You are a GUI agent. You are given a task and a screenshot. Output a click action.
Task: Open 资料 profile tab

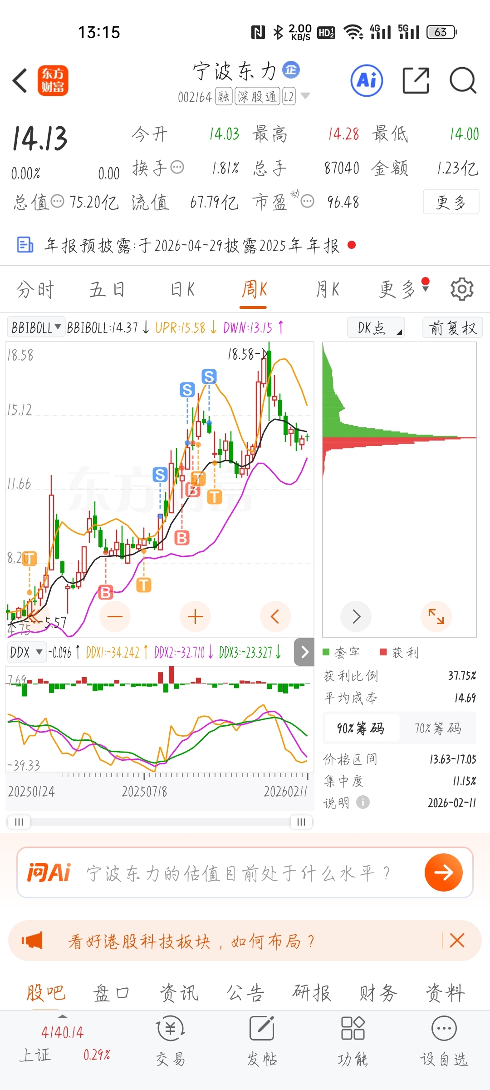tap(446, 992)
